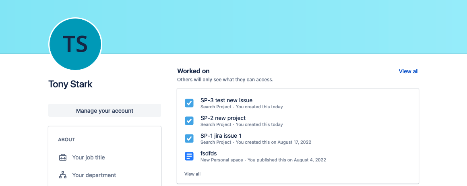Click the task icon beside SP-3
The image size is (467, 186).
point(189,103)
